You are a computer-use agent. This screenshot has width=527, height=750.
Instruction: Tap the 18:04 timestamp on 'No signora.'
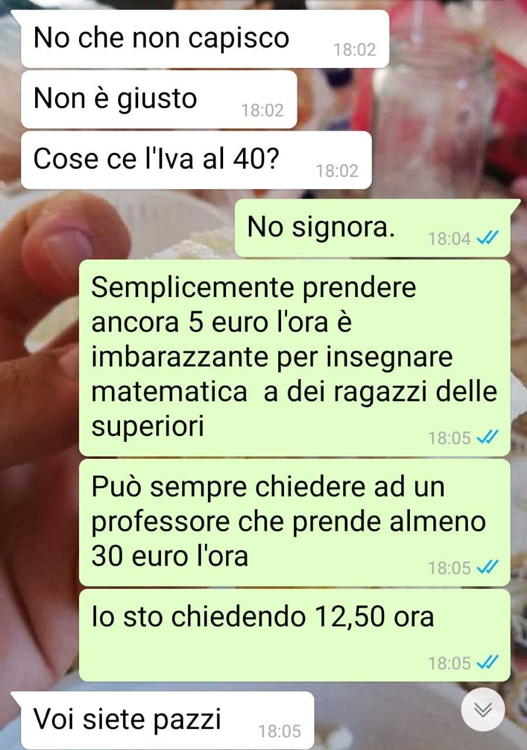449,238
